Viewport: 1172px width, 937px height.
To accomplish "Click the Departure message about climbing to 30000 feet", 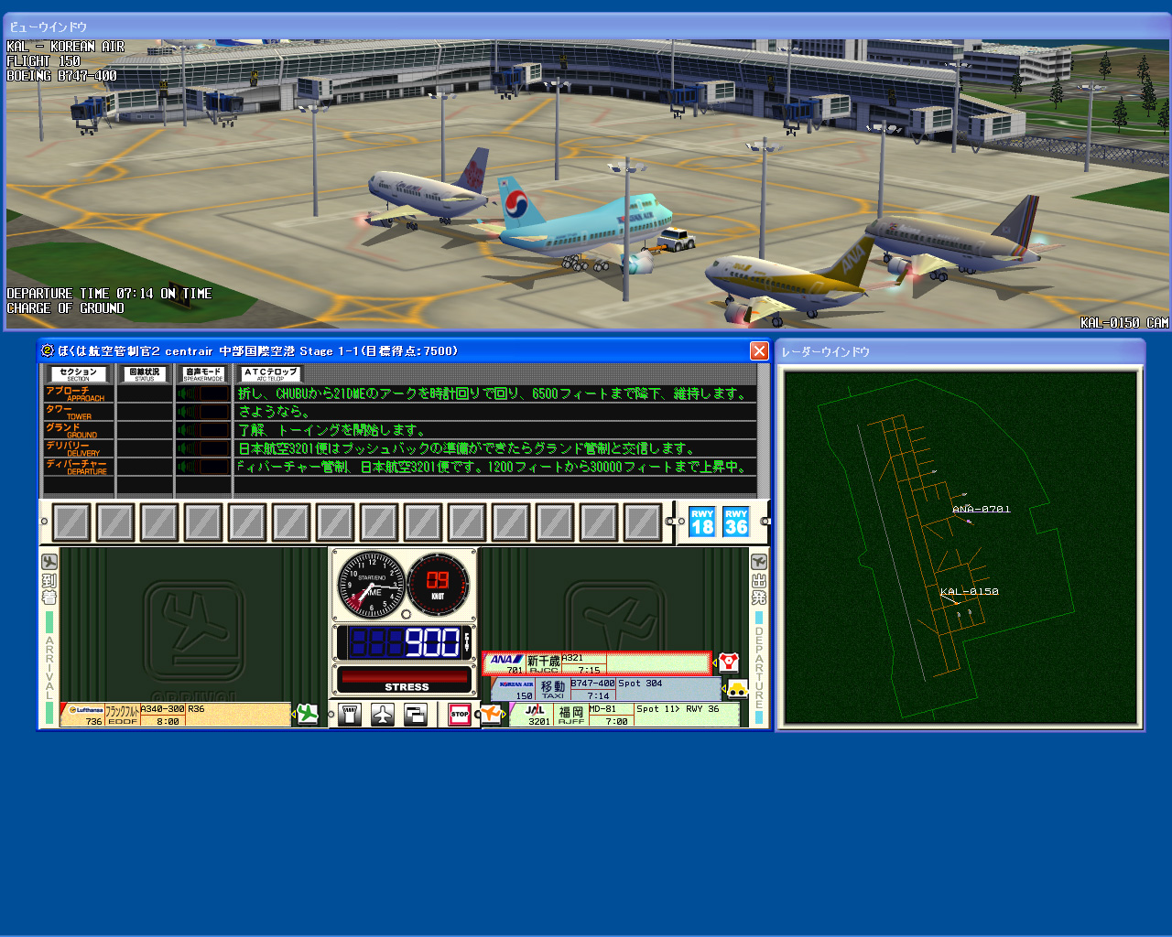I will 494,467.
